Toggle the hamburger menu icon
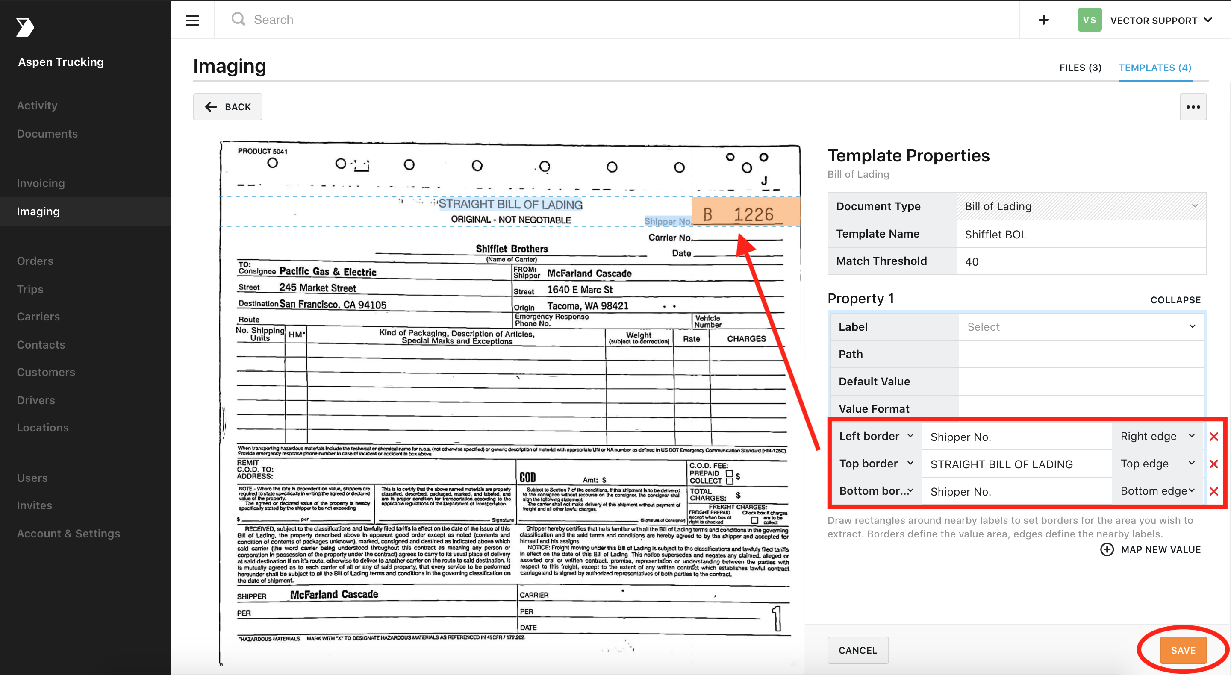This screenshot has height=675, width=1231. click(x=192, y=20)
